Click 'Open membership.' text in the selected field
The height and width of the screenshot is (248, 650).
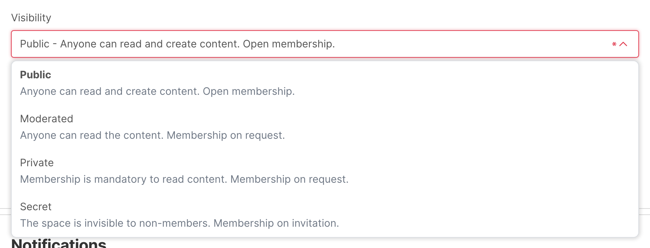point(289,44)
